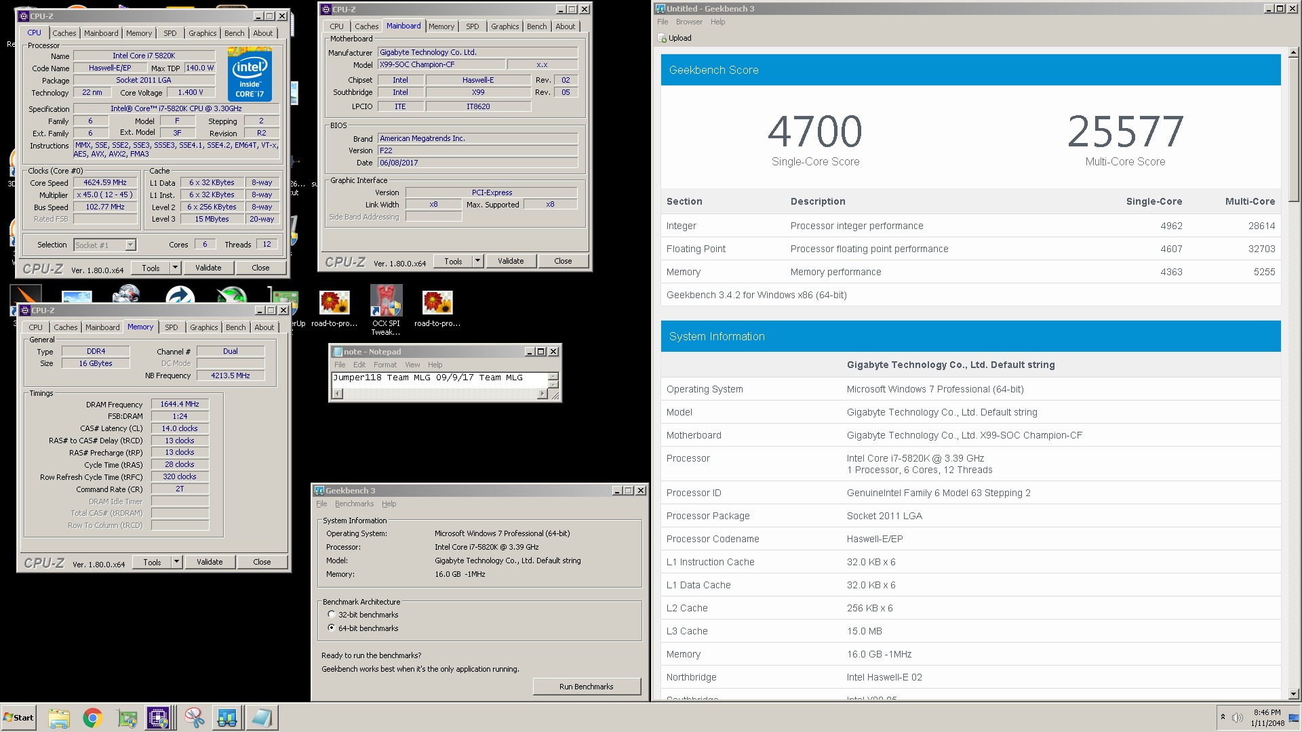The image size is (1302, 732).
Task: Switch to Geekbench via taskbar icon
Action: click(x=227, y=718)
